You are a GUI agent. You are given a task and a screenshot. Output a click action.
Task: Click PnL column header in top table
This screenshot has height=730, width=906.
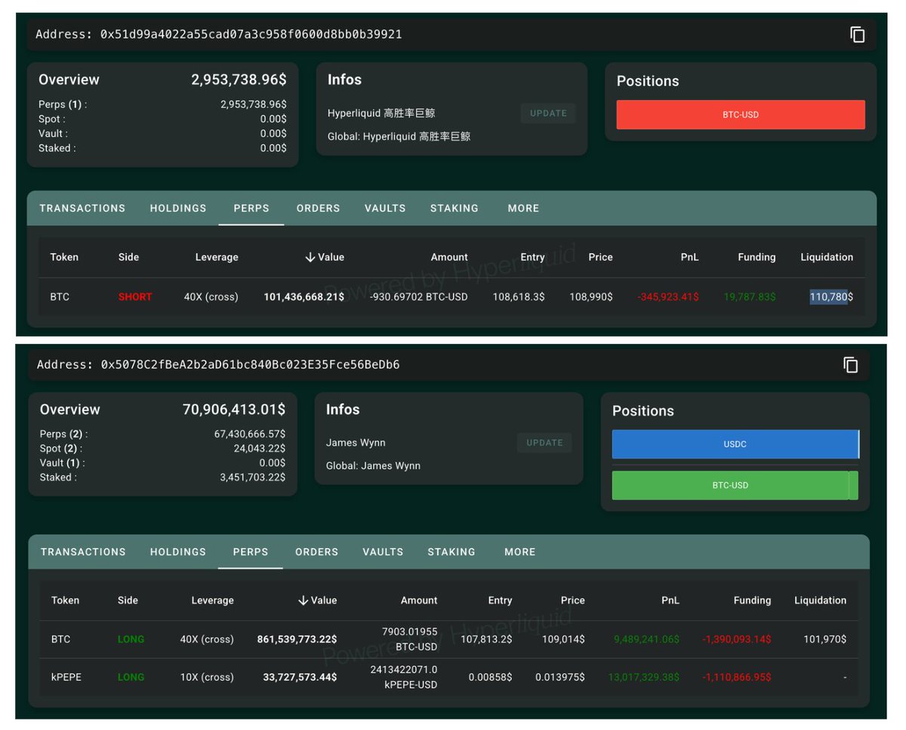pyautogui.click(x=689, y=257)
